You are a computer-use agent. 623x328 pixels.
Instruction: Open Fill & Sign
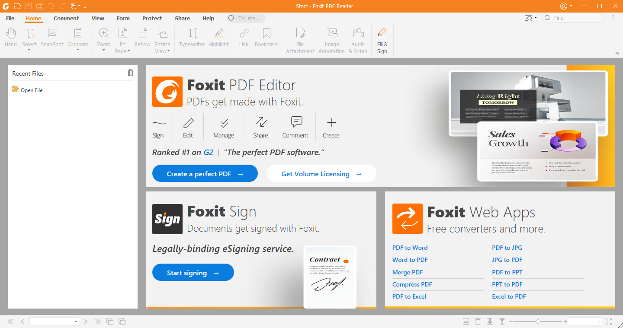(x=382, y=41)
